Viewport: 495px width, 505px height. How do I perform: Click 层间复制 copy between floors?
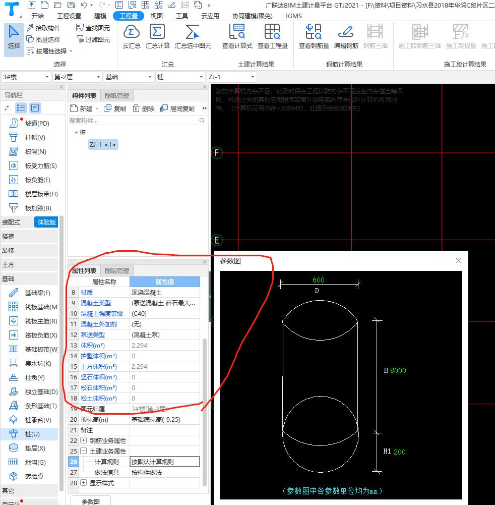pyautogui.click(x=177, y=108)
